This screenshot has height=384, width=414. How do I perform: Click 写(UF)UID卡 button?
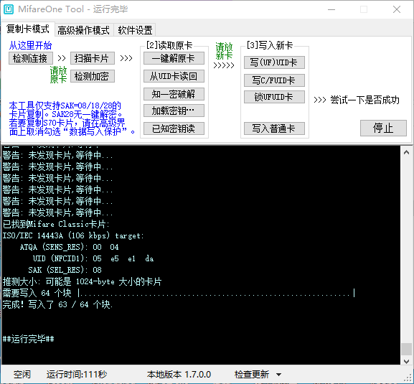(274, 62)
